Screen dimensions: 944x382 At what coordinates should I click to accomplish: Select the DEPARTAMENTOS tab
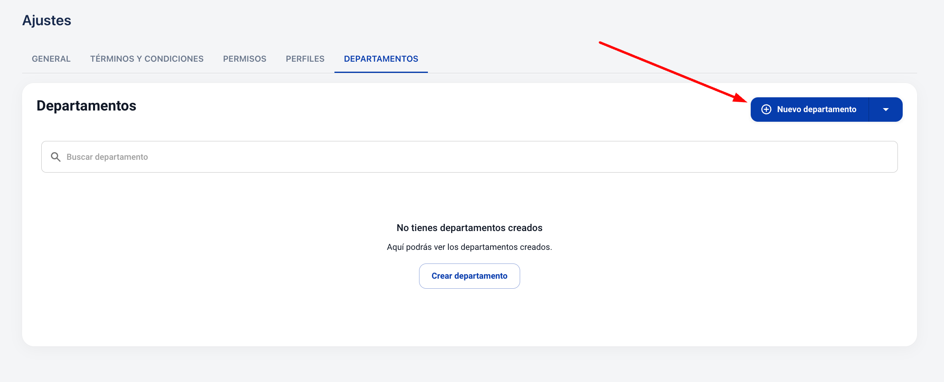coord(381,59)
